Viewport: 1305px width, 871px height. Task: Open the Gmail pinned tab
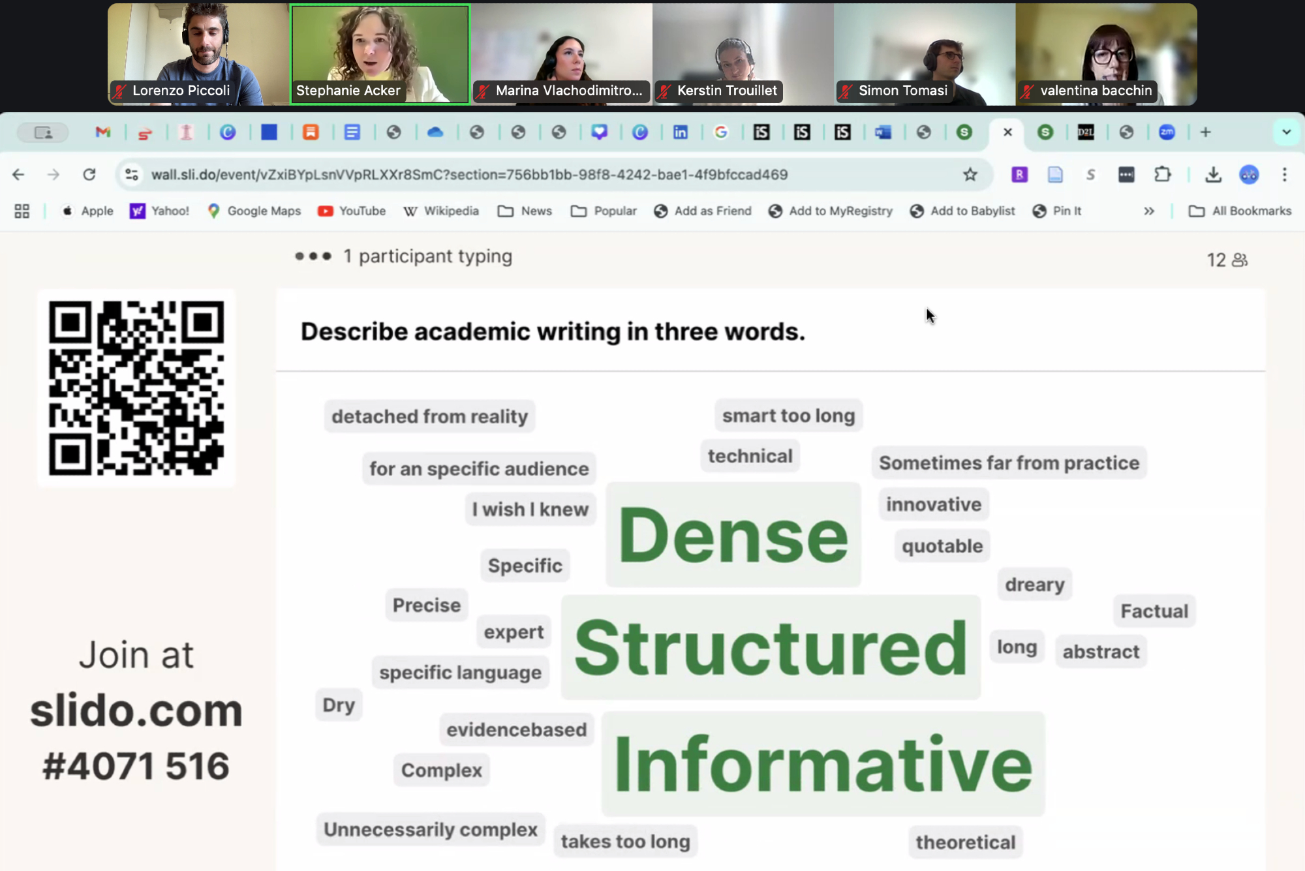point(103,132)
